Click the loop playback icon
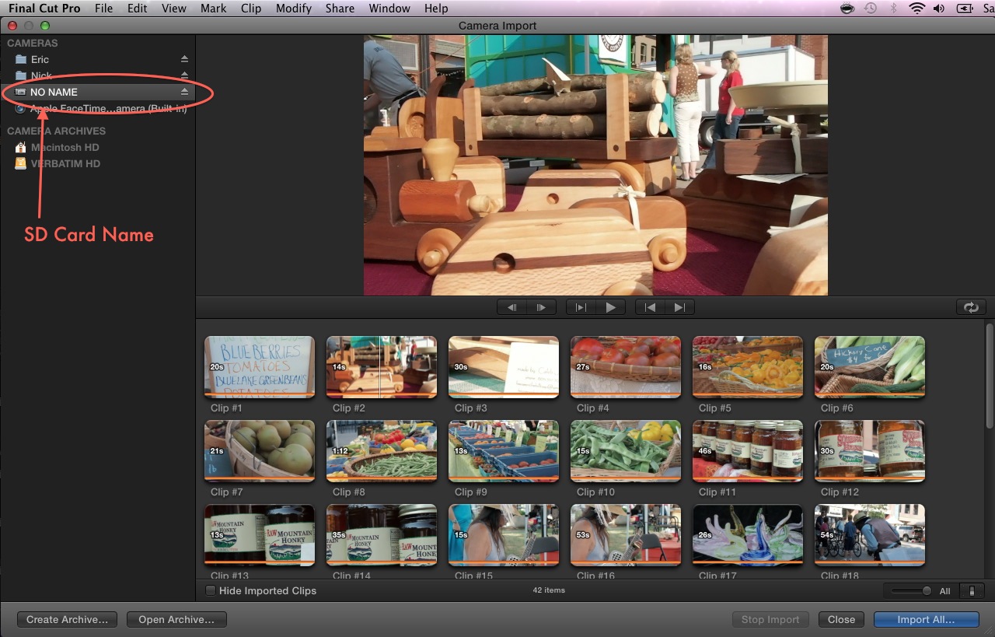995x637 pixels. click(x=970, y=306)
